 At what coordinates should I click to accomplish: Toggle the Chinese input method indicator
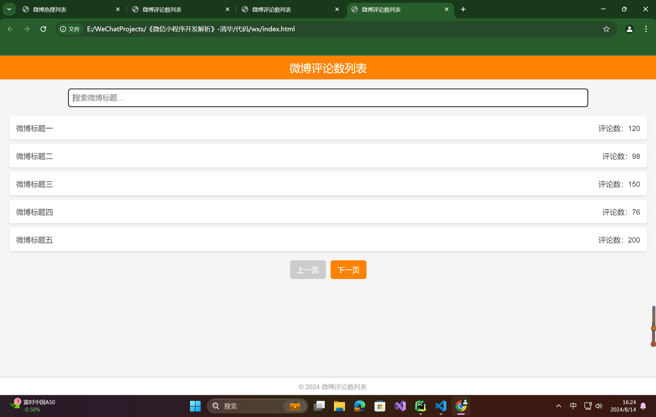pyautogui.click(x=573, y=406)
